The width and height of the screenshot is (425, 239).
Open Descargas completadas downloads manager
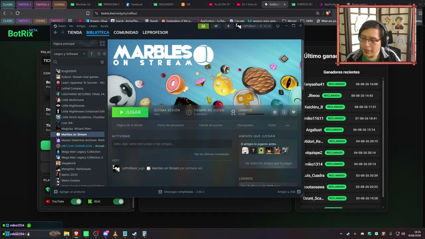pos(181,192)
